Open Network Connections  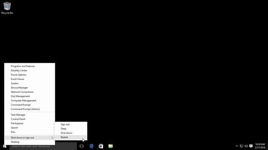coord(30,92)
